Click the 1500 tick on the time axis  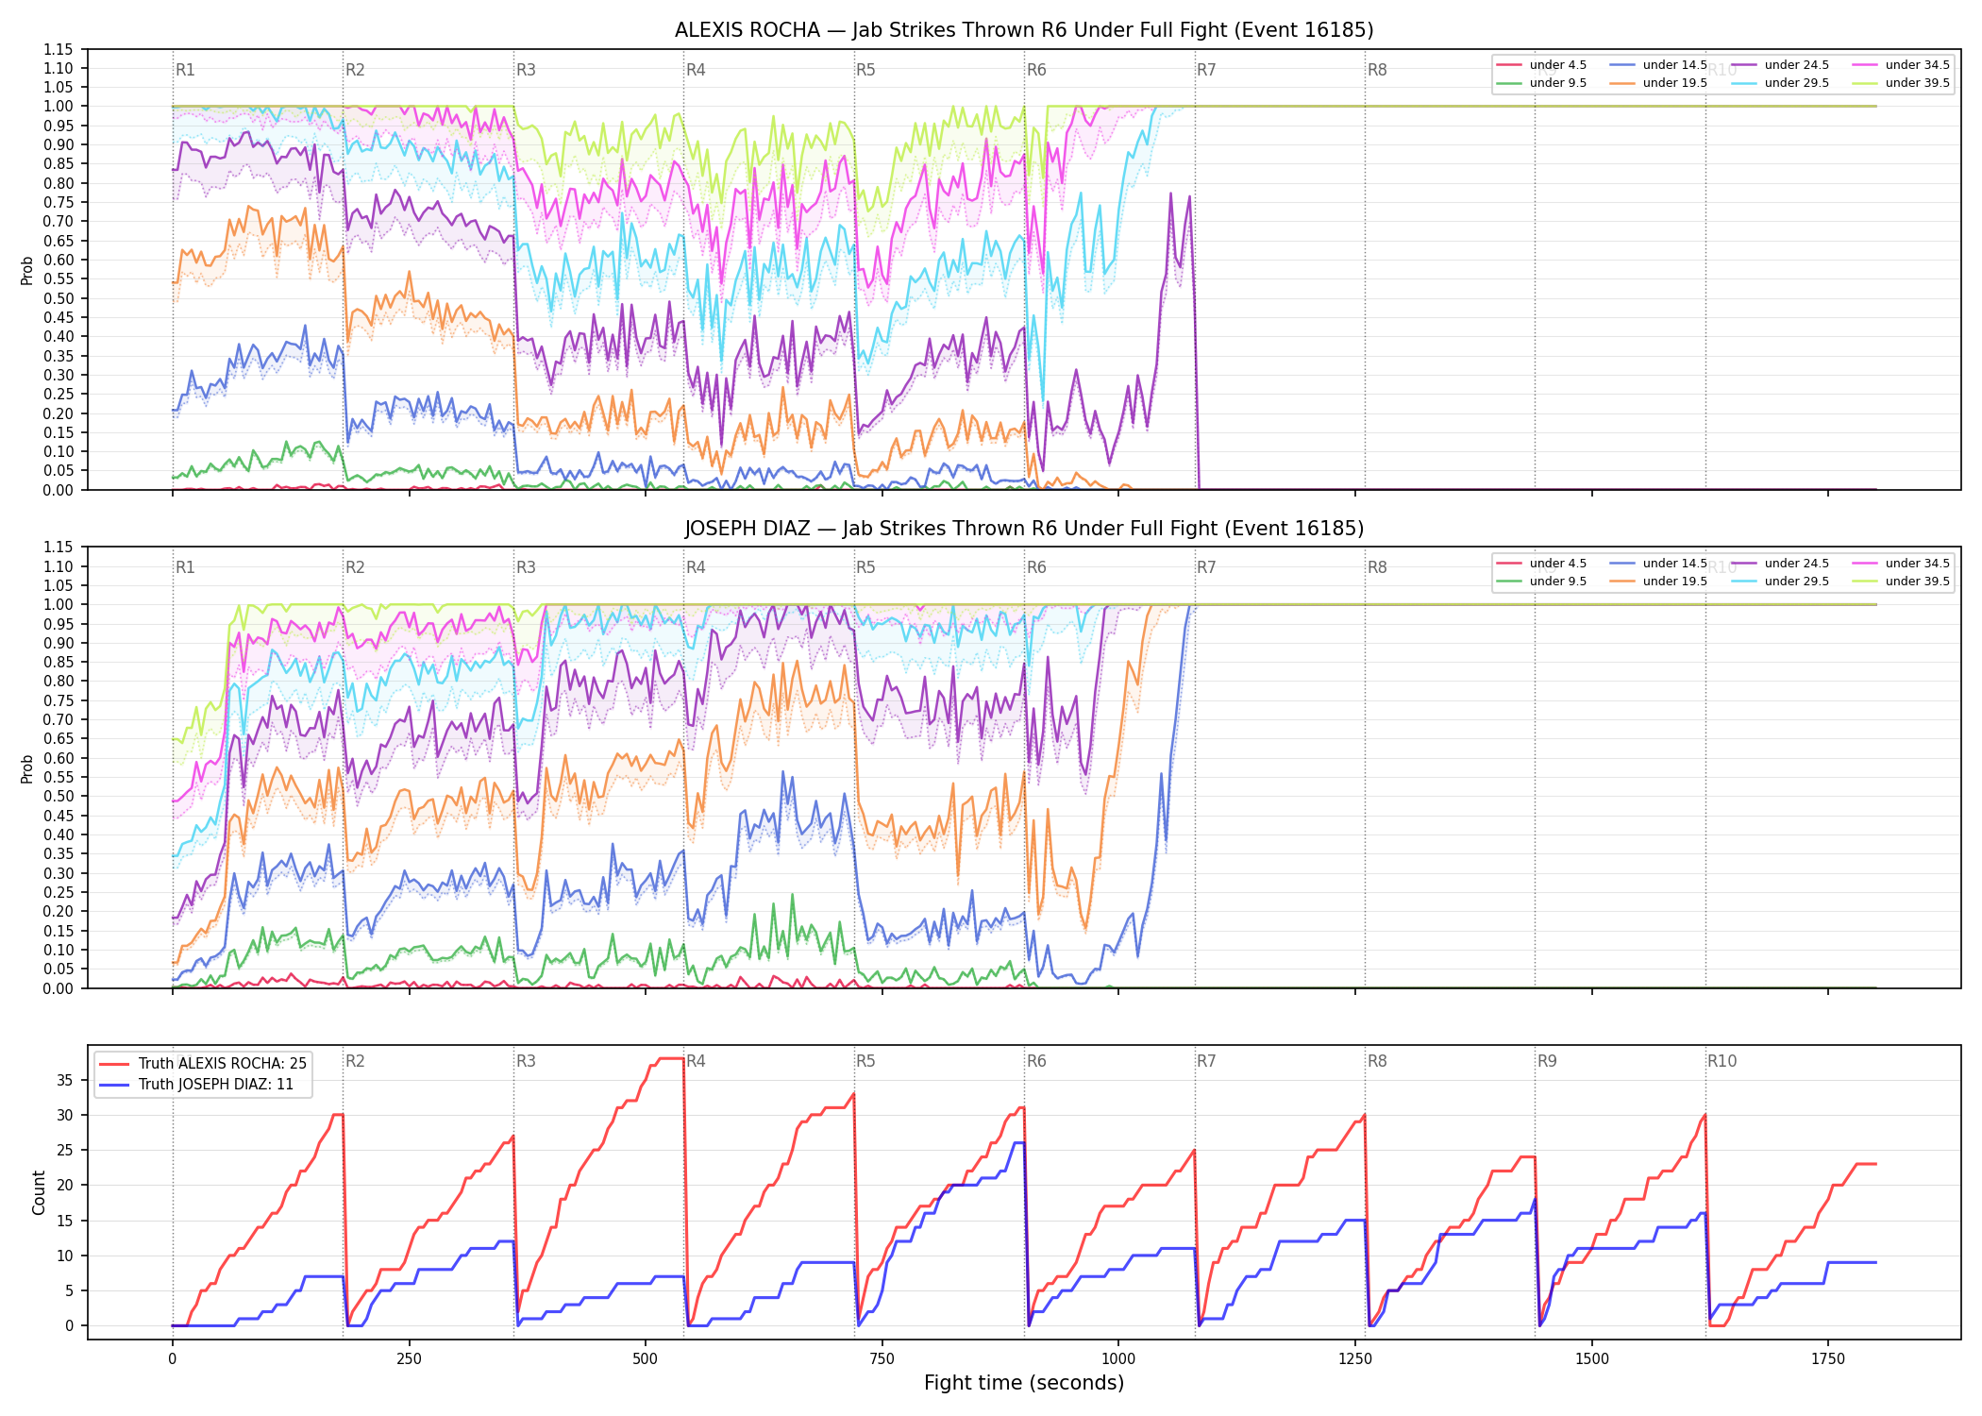point(1592,1359)
